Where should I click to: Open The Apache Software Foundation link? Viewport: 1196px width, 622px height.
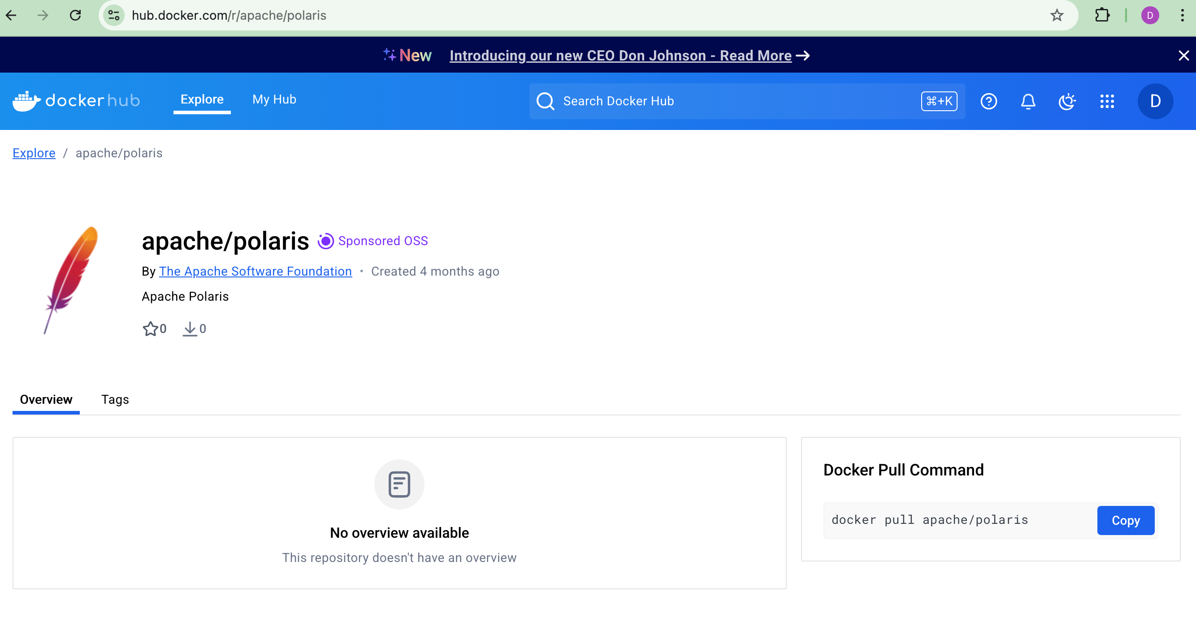256,271
